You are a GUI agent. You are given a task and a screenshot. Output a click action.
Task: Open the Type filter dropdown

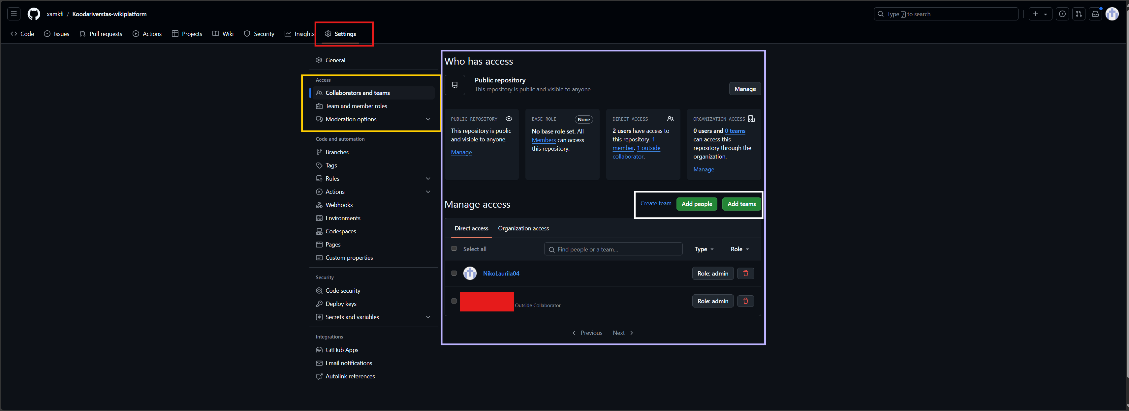click(x=704, y=249)
